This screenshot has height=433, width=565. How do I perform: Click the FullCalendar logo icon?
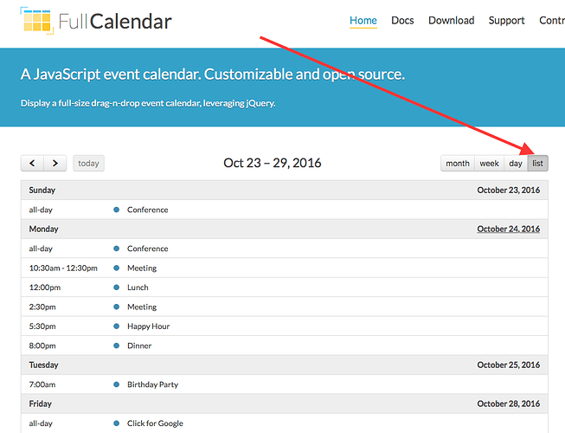tap(36, 21)
